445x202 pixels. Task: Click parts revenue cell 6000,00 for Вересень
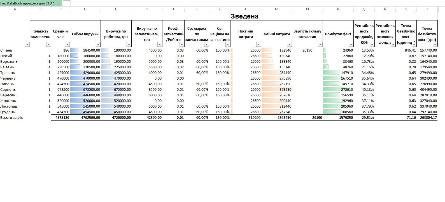point(147,95)
